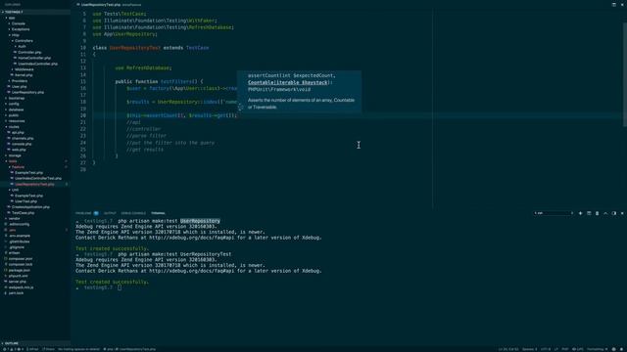Open UserRepository.php file

tap(27, 92)
